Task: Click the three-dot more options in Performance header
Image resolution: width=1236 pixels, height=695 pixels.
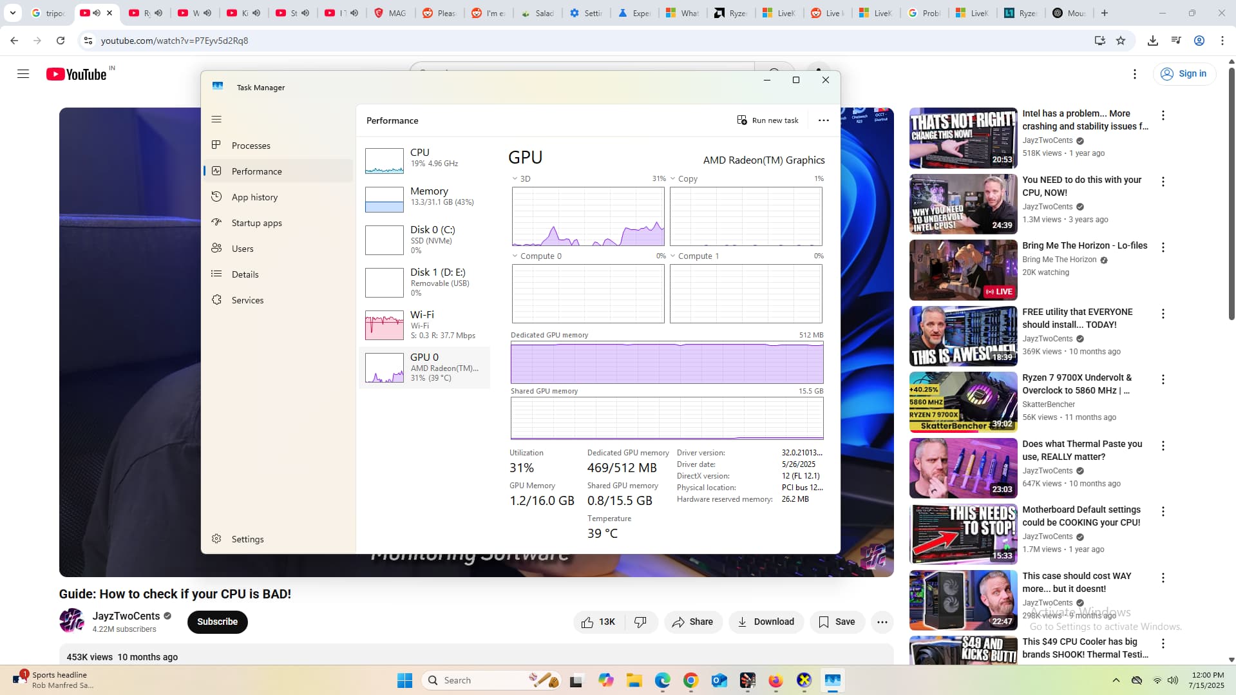Action: (823, 120)
